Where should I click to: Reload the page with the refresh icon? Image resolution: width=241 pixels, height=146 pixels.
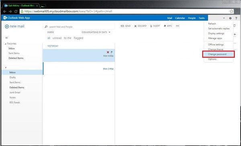click(x=16, y=11)
